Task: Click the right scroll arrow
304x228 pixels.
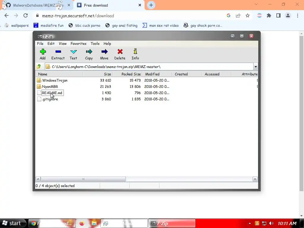Action: pos(255,179)
